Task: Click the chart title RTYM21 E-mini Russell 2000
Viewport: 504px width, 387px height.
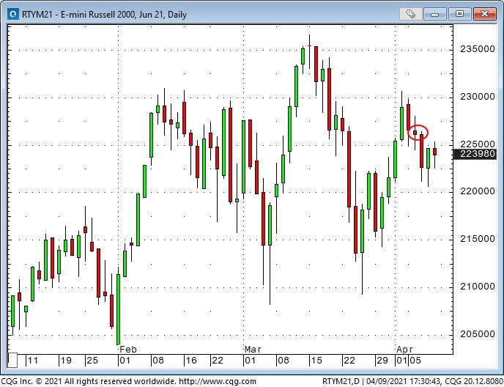Action: [x=104, y=15]
